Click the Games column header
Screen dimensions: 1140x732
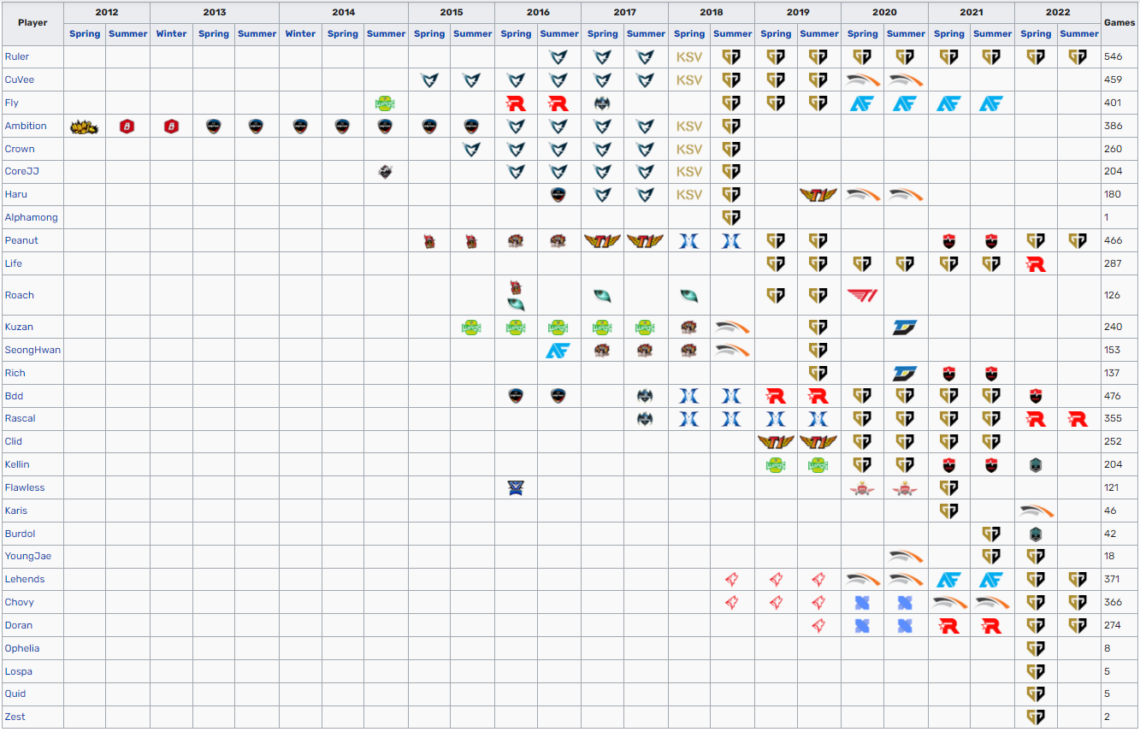point(1119,23)
